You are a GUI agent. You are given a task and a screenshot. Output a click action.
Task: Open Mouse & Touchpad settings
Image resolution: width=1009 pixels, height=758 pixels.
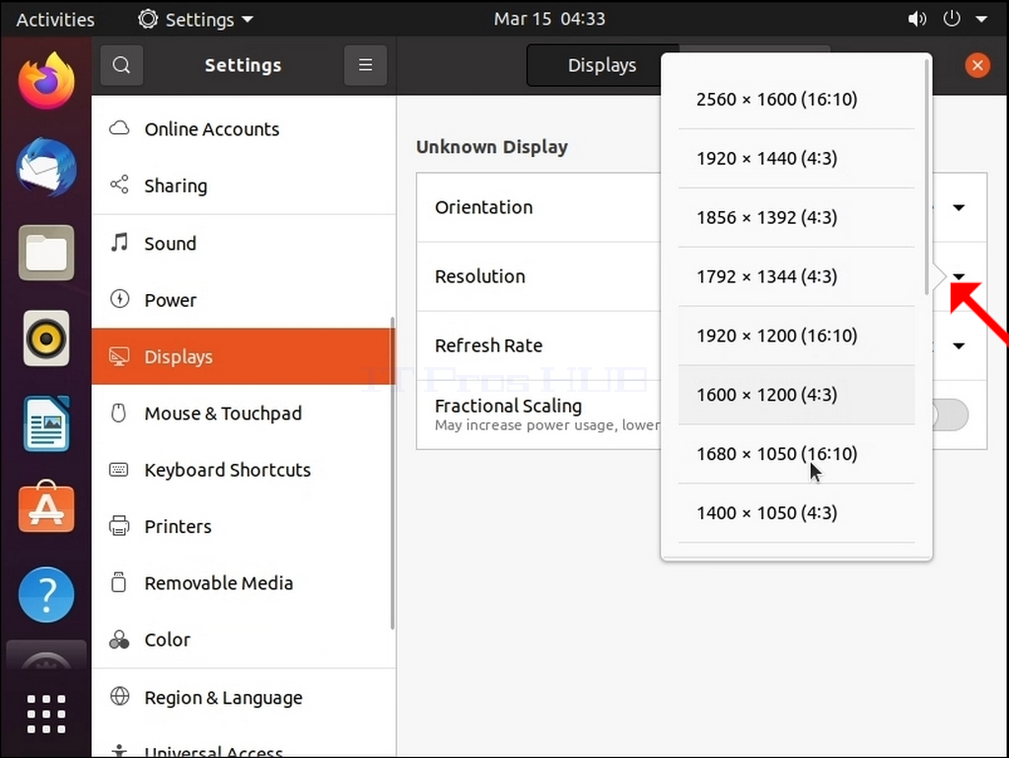[244, 414]
